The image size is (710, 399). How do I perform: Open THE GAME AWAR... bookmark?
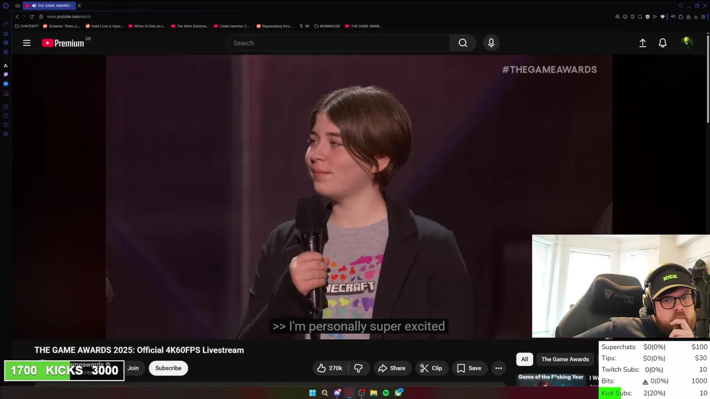tap(363, 26)
